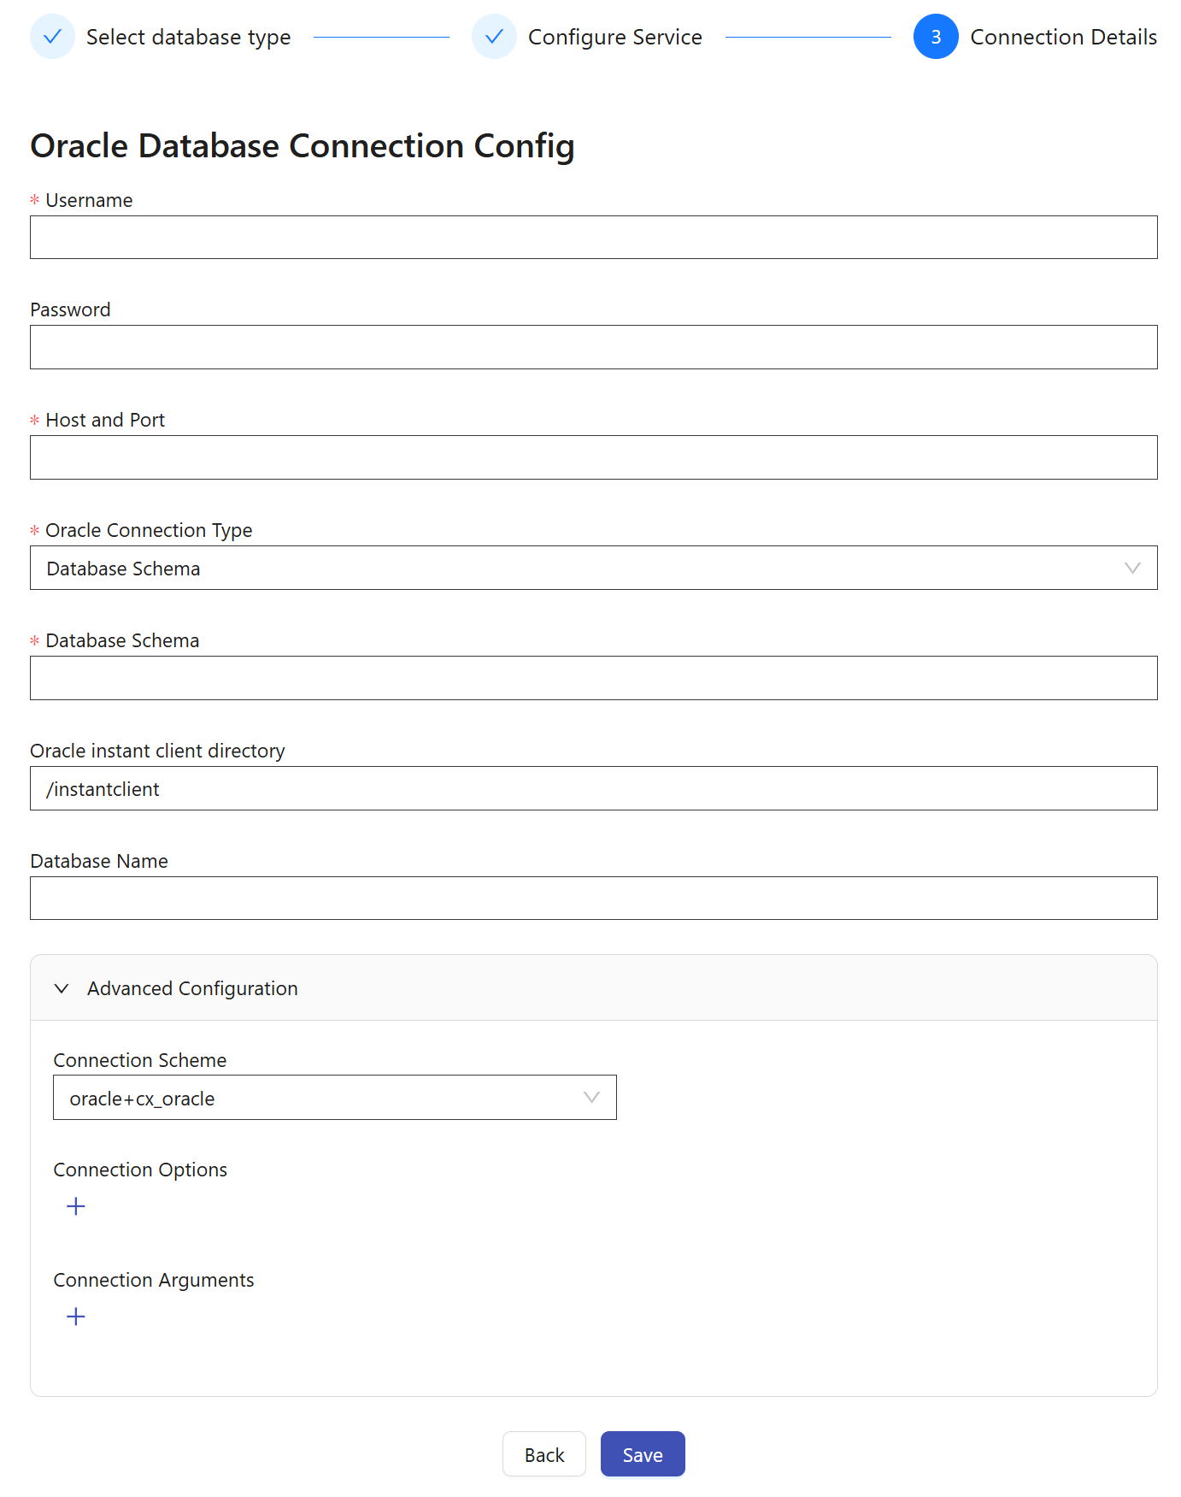Click the Save button
This screenshot has height=1497, width=1181.
tap(643, 1454)
